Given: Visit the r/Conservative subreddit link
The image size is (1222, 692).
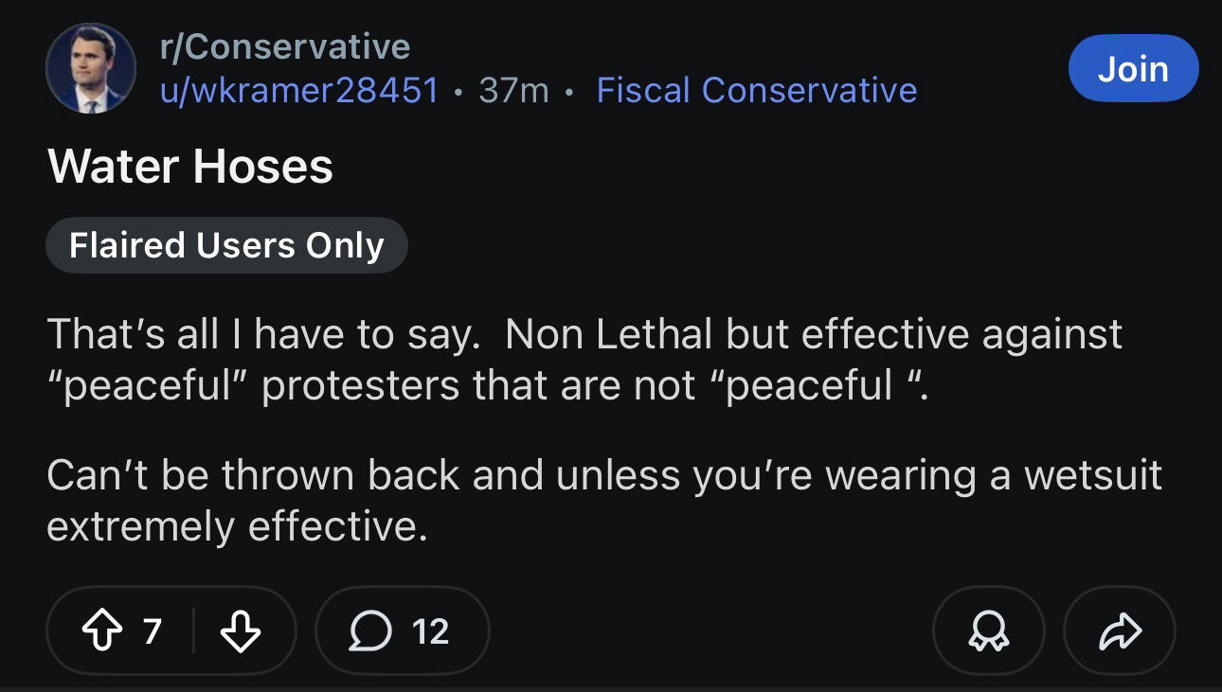Looking at the screenshot, I should coord(284,46).
